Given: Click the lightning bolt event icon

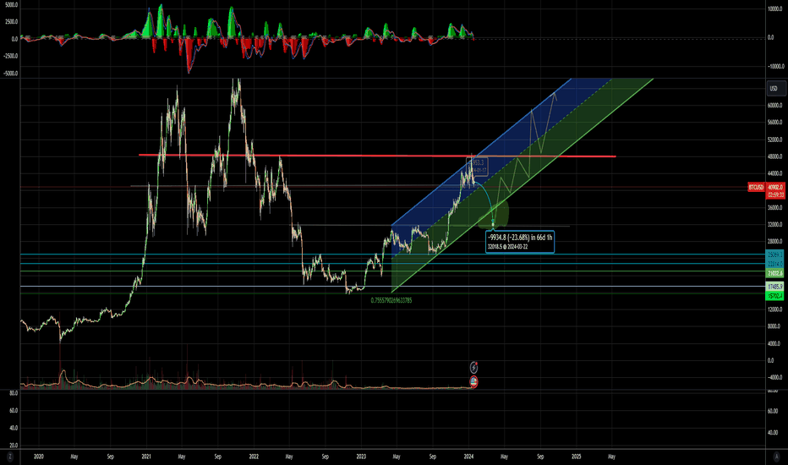Looking at the screenshot, I should point(473,368).
